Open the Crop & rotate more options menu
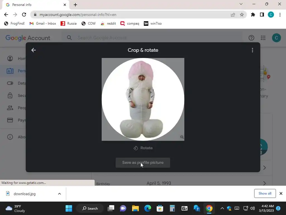286x215 pixels. [252, 50]
